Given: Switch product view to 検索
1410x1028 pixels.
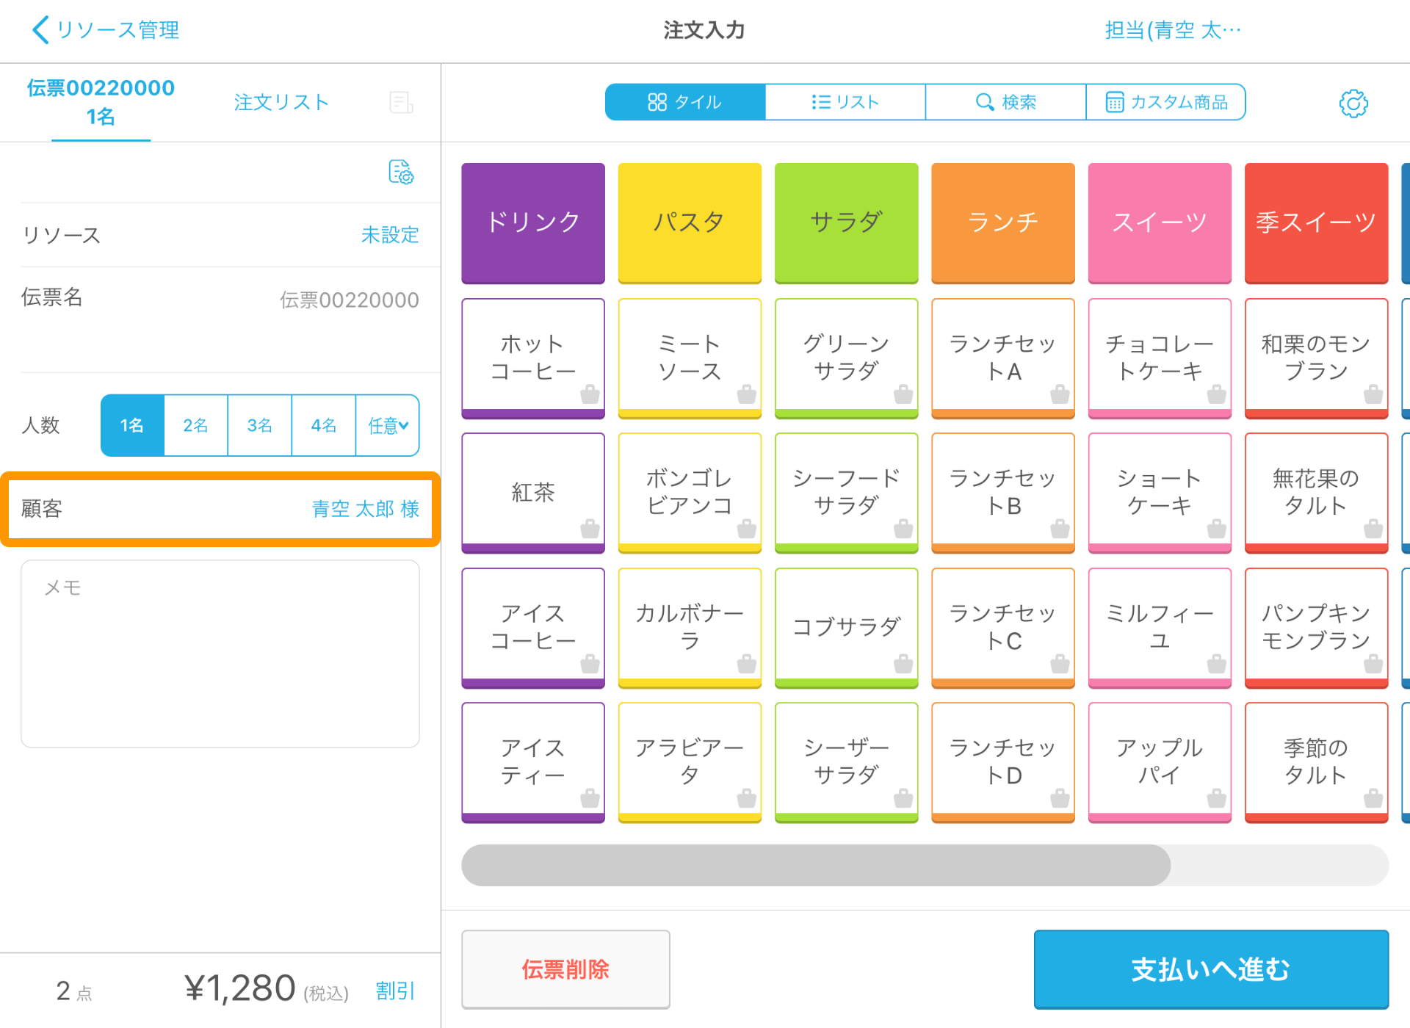Looking at the screenshot, I should 1005,102.
